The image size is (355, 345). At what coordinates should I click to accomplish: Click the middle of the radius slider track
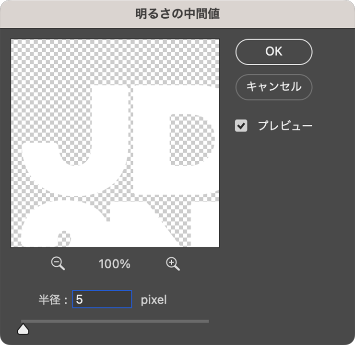coord(115,321)
